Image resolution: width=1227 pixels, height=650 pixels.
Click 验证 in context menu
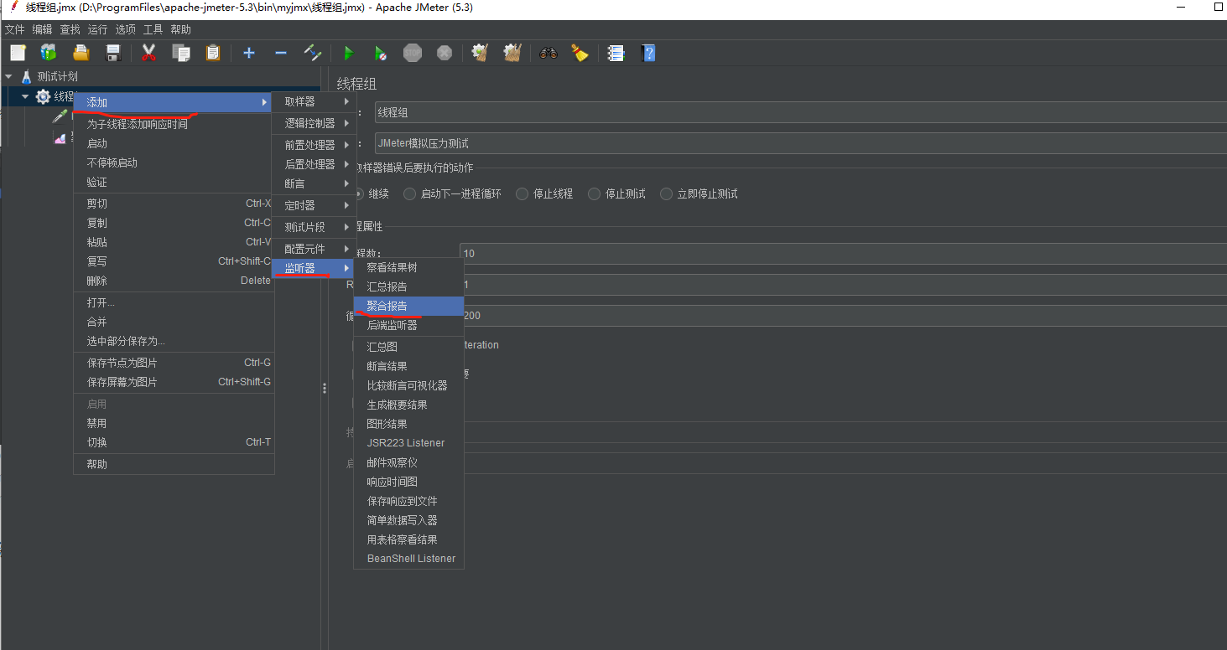174,182
